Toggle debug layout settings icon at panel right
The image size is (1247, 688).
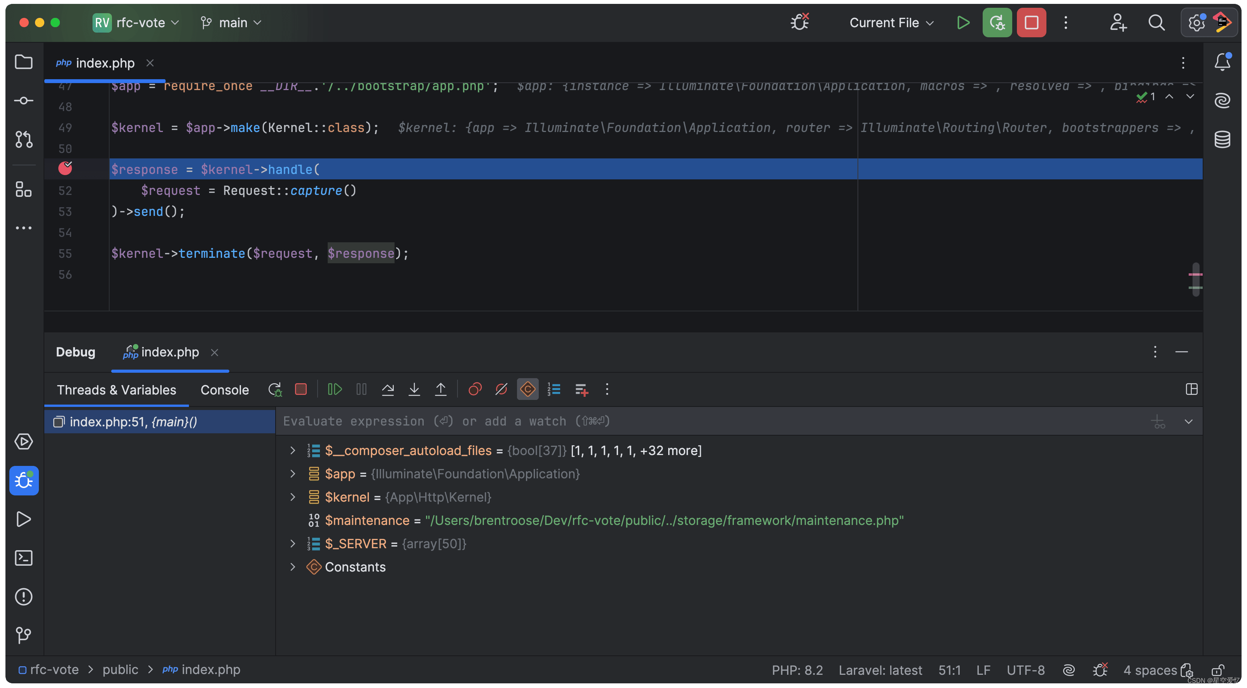tap(1191, 389)
